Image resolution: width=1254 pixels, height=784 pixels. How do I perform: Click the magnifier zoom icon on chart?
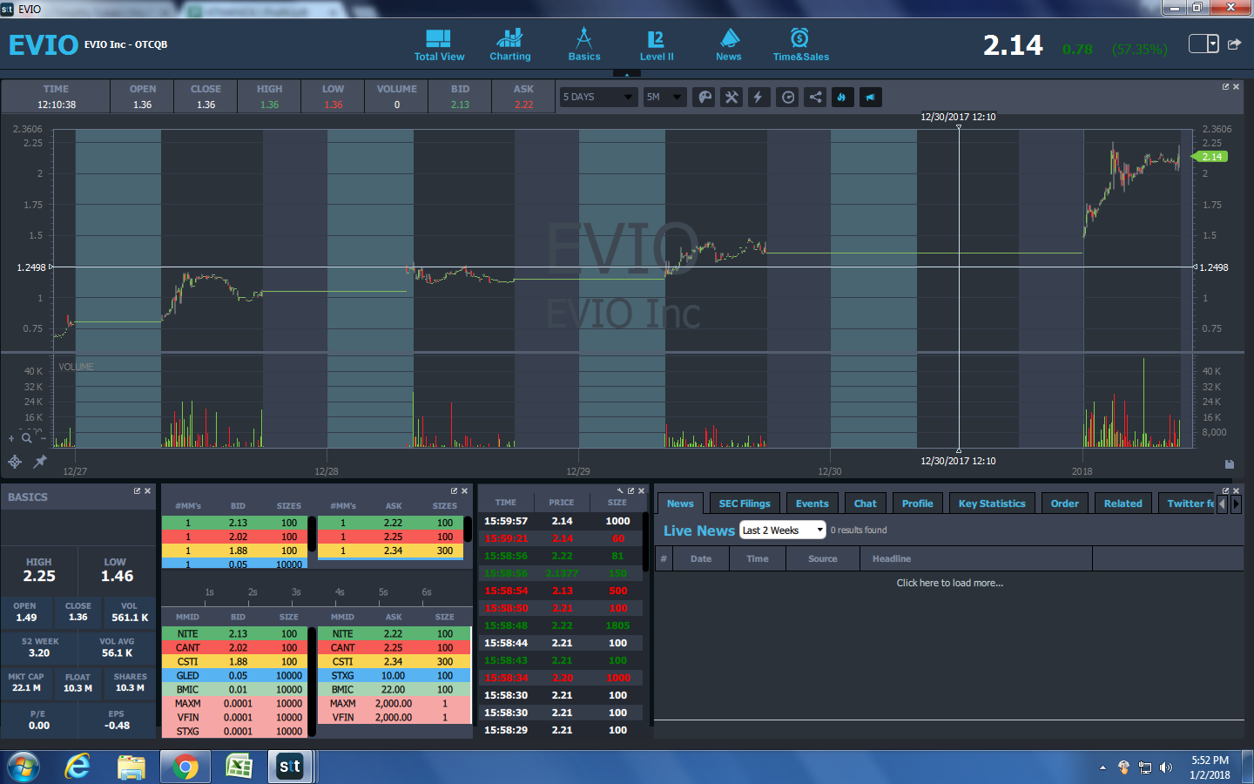coord(27,438)
